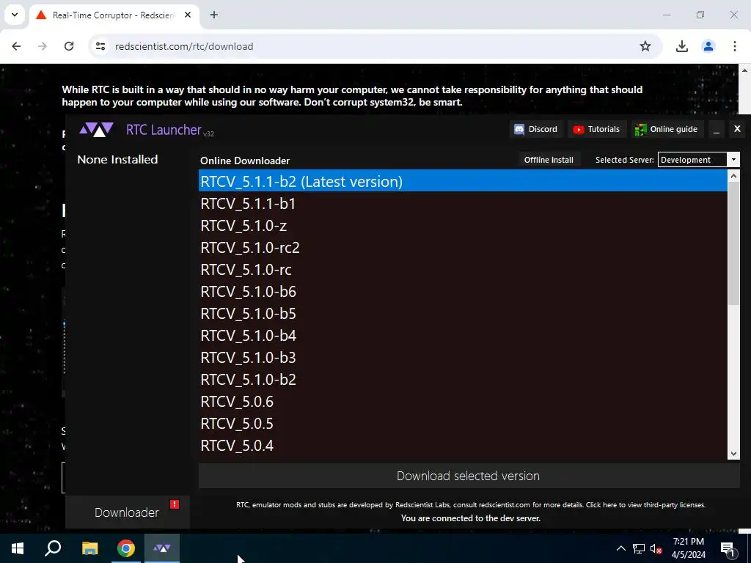Open site information icon in address bar
Image resolution: width=751 pixels, height=563 pixels.
point(100,46)
